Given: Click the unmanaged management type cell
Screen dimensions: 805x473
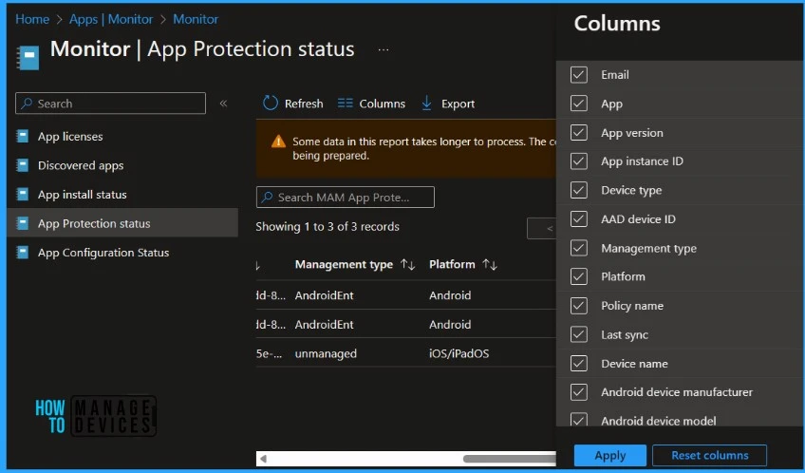Looking at the screenshot, I should pos(326,353).
